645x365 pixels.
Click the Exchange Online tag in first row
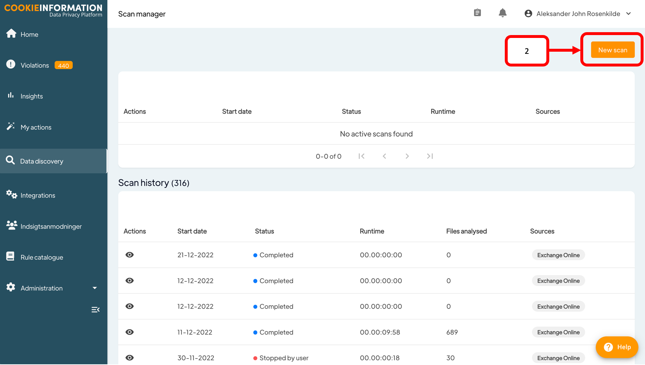click(558, 255)
